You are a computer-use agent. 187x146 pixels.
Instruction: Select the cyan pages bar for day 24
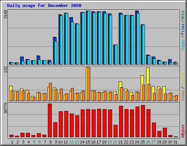[138, 39]
